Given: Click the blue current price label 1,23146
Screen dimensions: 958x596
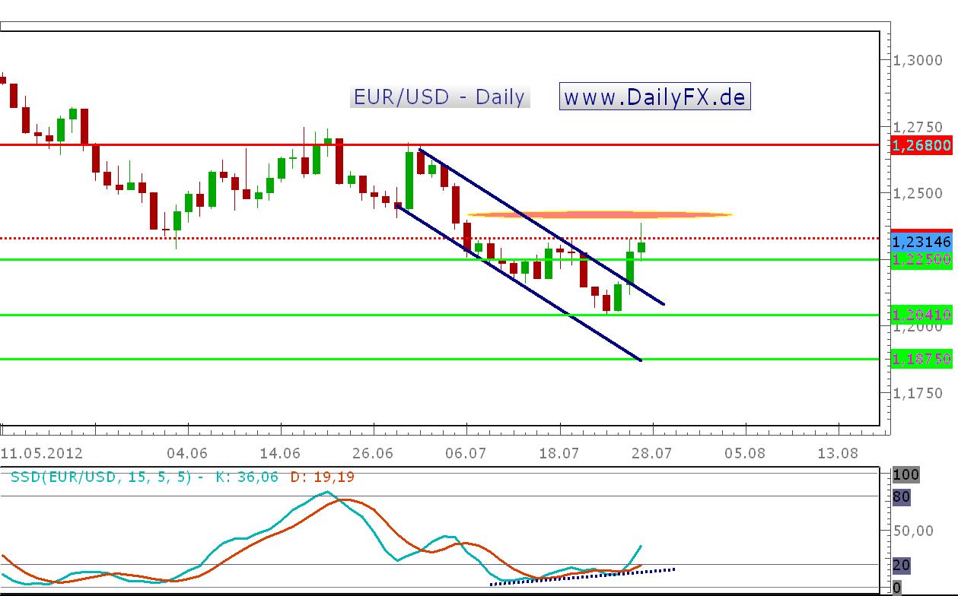Looking at the screenshot, I should tap(921, 243).
